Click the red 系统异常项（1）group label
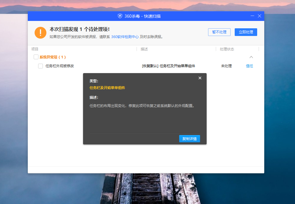The width and height of the screenshot is (295, 204). pos(52,57)
